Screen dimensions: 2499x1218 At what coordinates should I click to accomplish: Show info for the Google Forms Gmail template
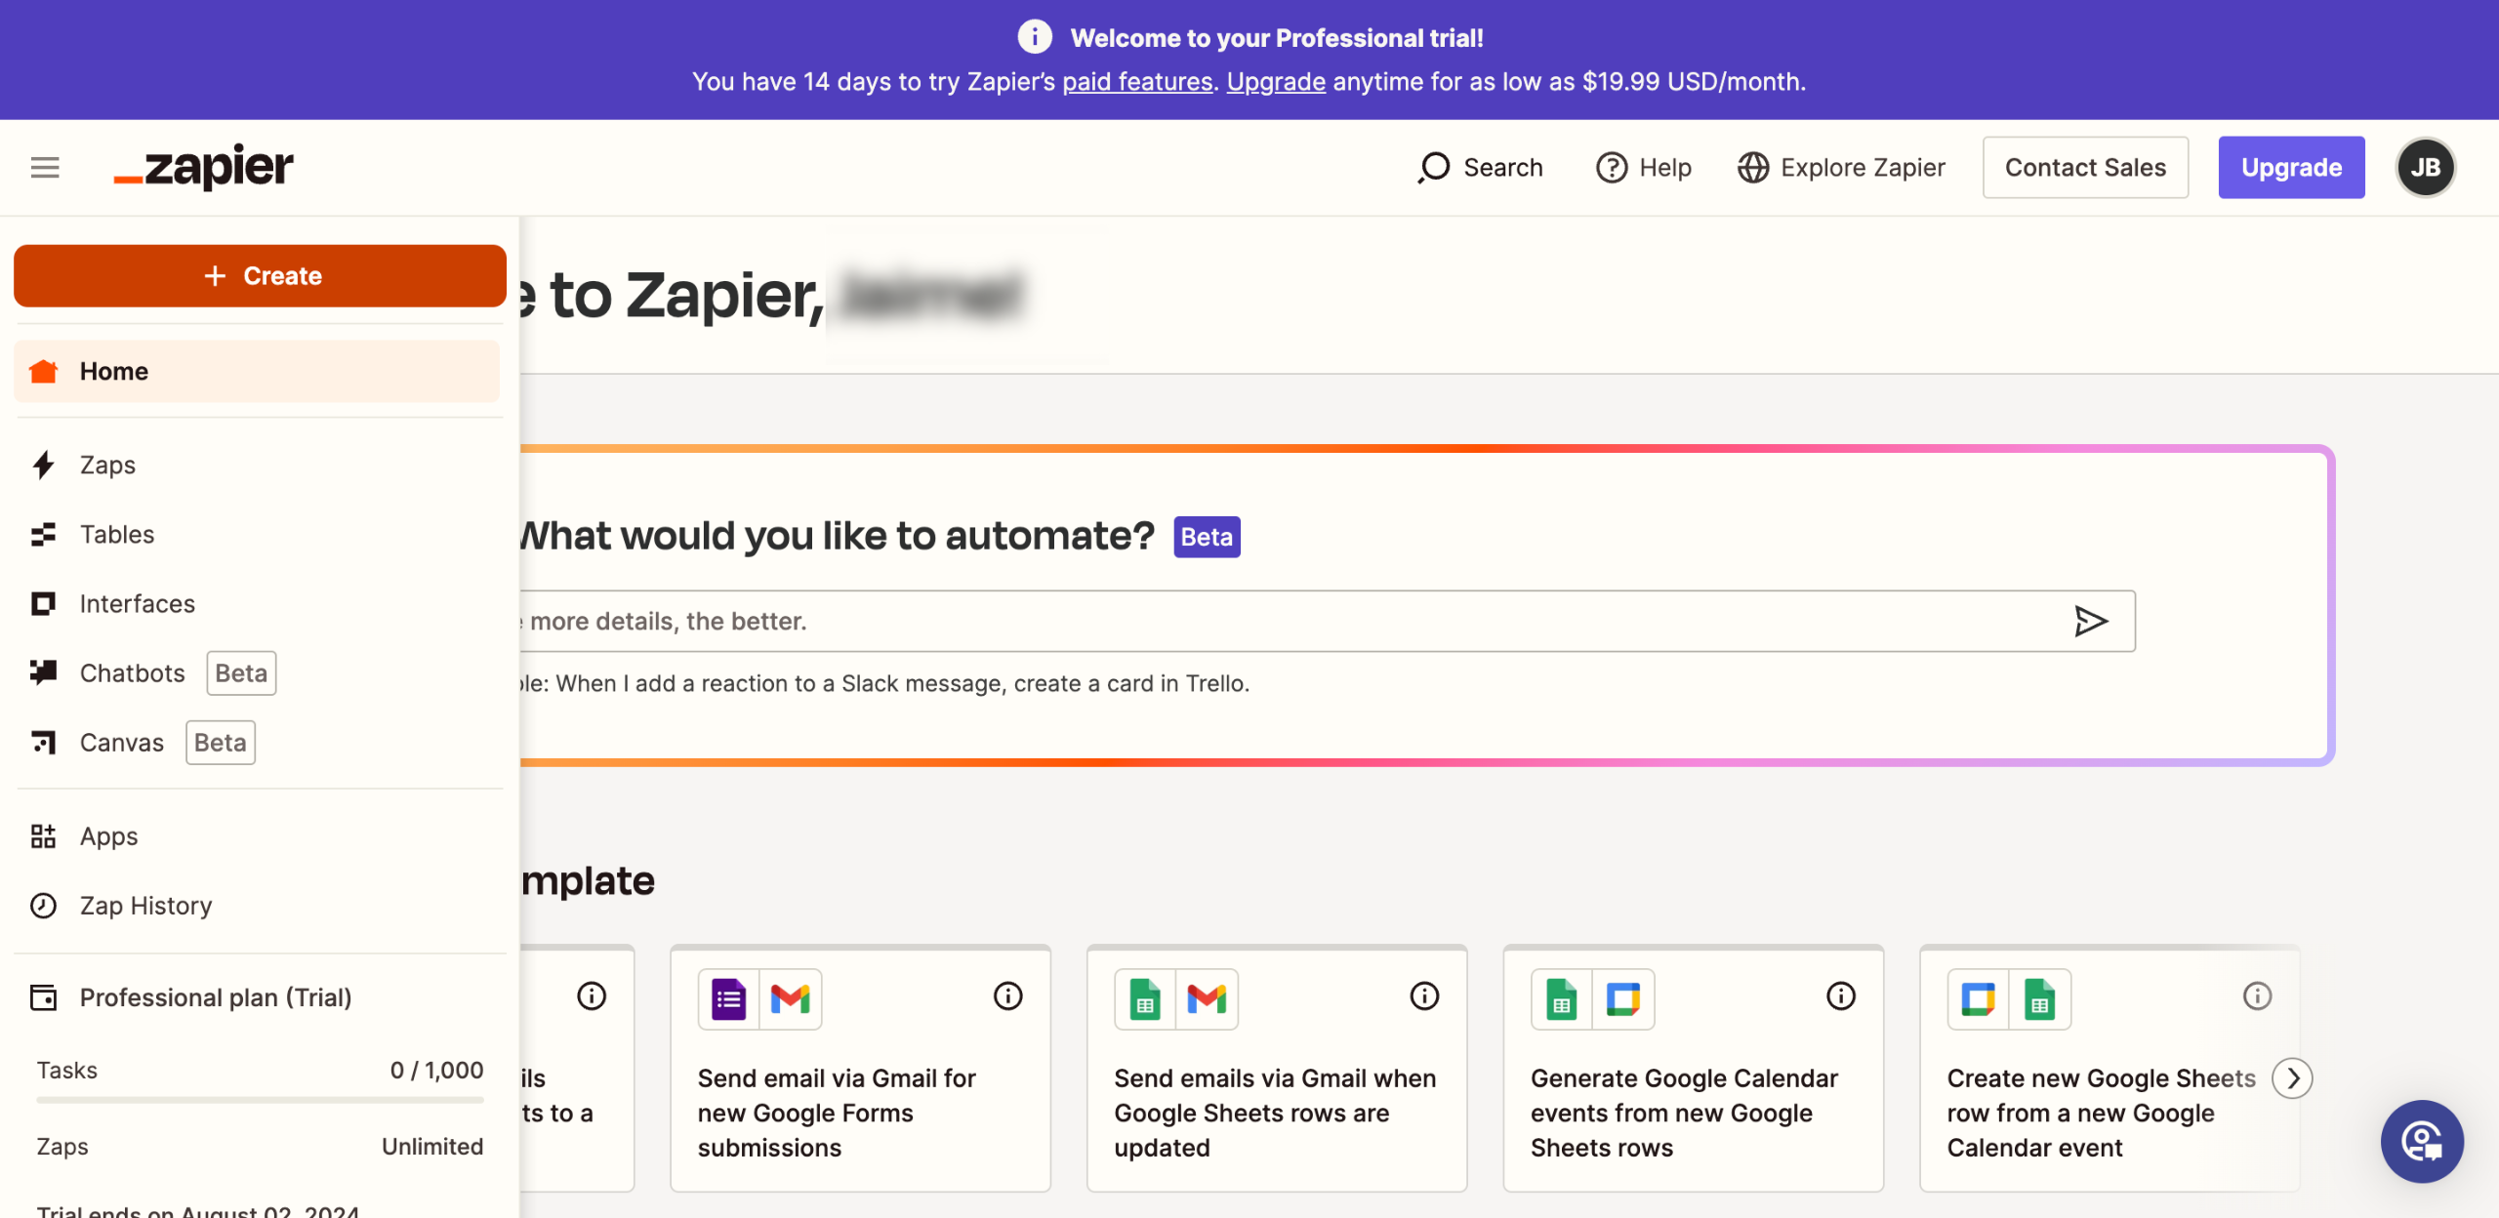(1007, 996)
